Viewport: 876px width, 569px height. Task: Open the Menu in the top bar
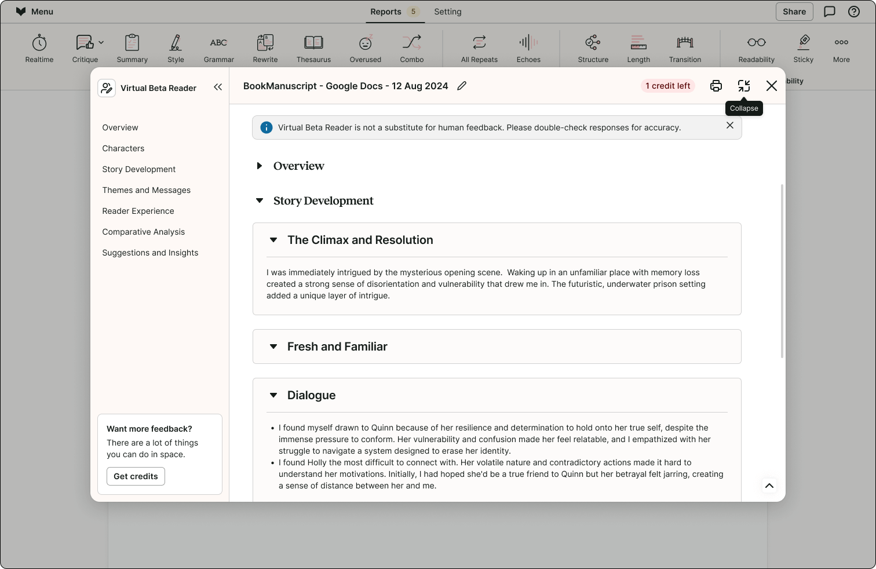tap(34, 12)
